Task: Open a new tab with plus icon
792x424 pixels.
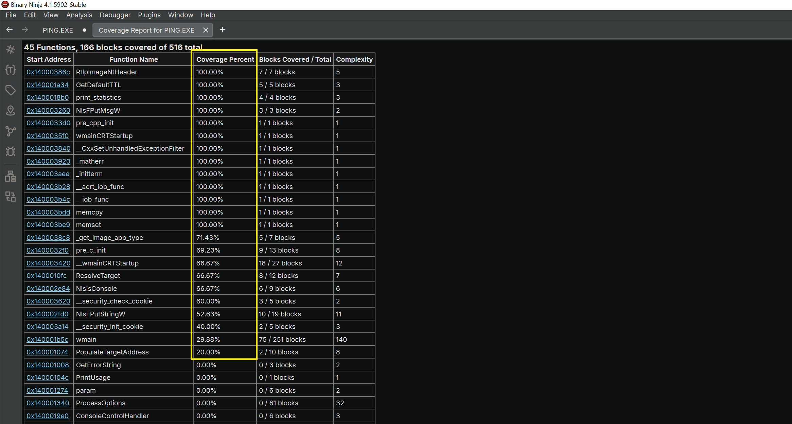Action: [x=223, y=30]
